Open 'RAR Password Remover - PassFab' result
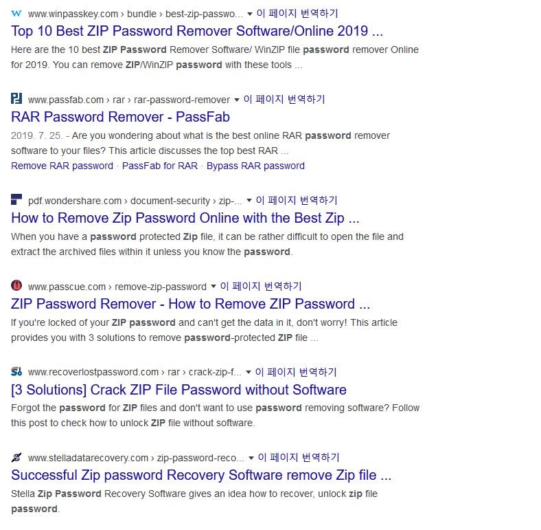This screenshot has width=541, height=530. point(120,117)
